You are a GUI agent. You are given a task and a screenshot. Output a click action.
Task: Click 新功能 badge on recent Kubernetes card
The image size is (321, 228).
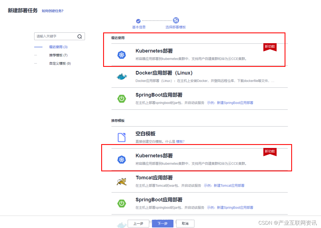(270, 47)
